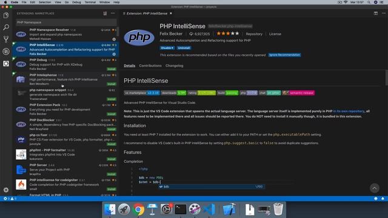Click the star rating of PHP IntelliSense
The width and height of the screenshot is (388, 218).
[228, 34]
